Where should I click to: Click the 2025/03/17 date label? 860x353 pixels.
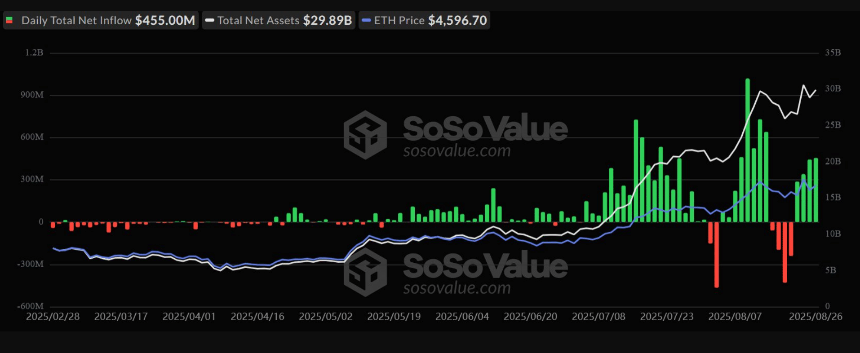[121, 317]
